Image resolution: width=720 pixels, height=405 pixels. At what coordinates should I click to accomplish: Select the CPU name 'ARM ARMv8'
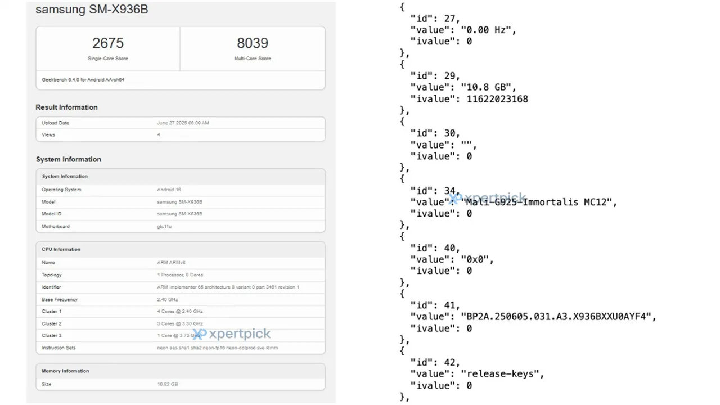[170, 263]
